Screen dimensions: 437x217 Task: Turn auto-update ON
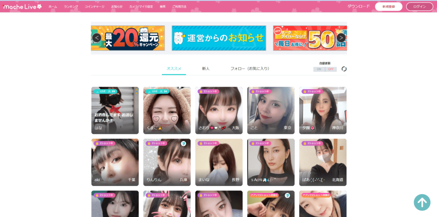319,69
